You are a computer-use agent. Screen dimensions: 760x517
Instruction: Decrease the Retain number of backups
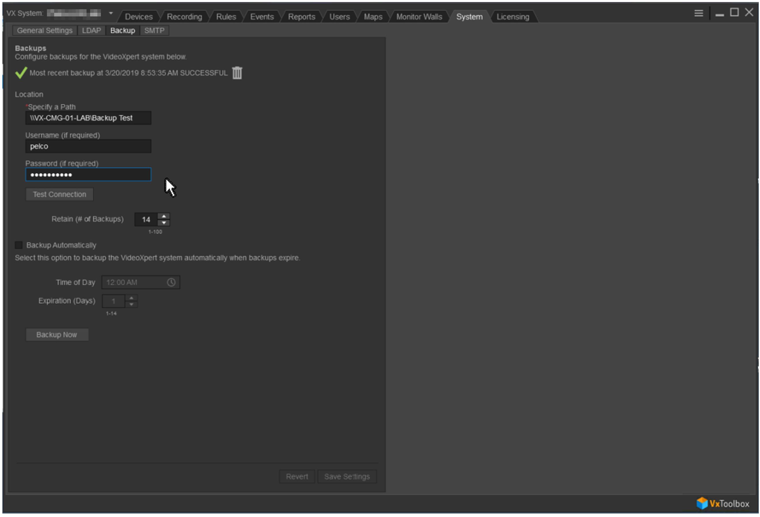point(164,223)
